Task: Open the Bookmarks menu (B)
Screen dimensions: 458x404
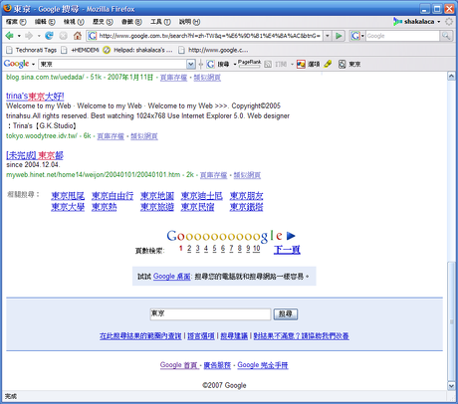Action: [x=131, y=22]
